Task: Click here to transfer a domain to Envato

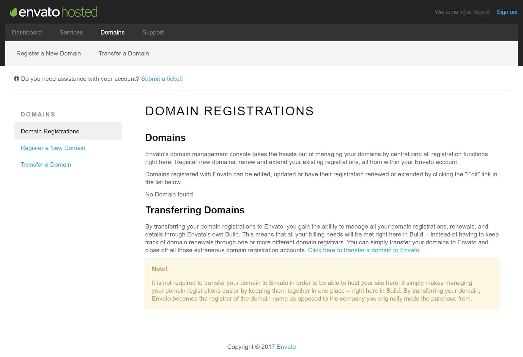Action: (x=364, y=250)
